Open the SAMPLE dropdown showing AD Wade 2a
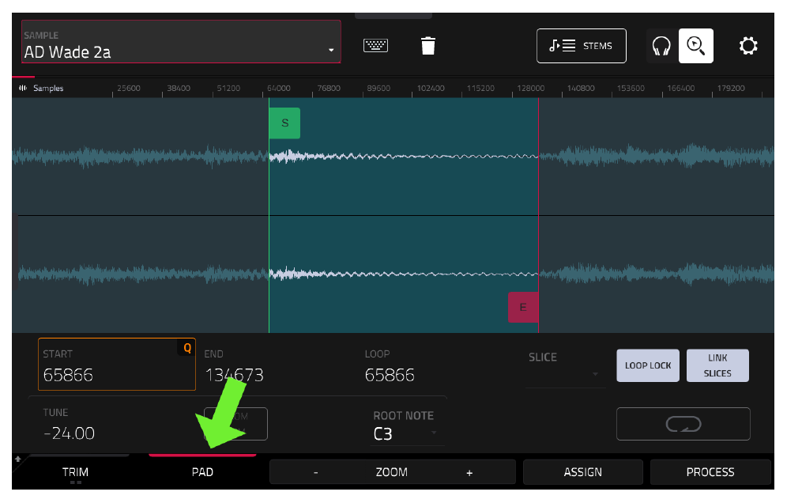 click(181, 42)
